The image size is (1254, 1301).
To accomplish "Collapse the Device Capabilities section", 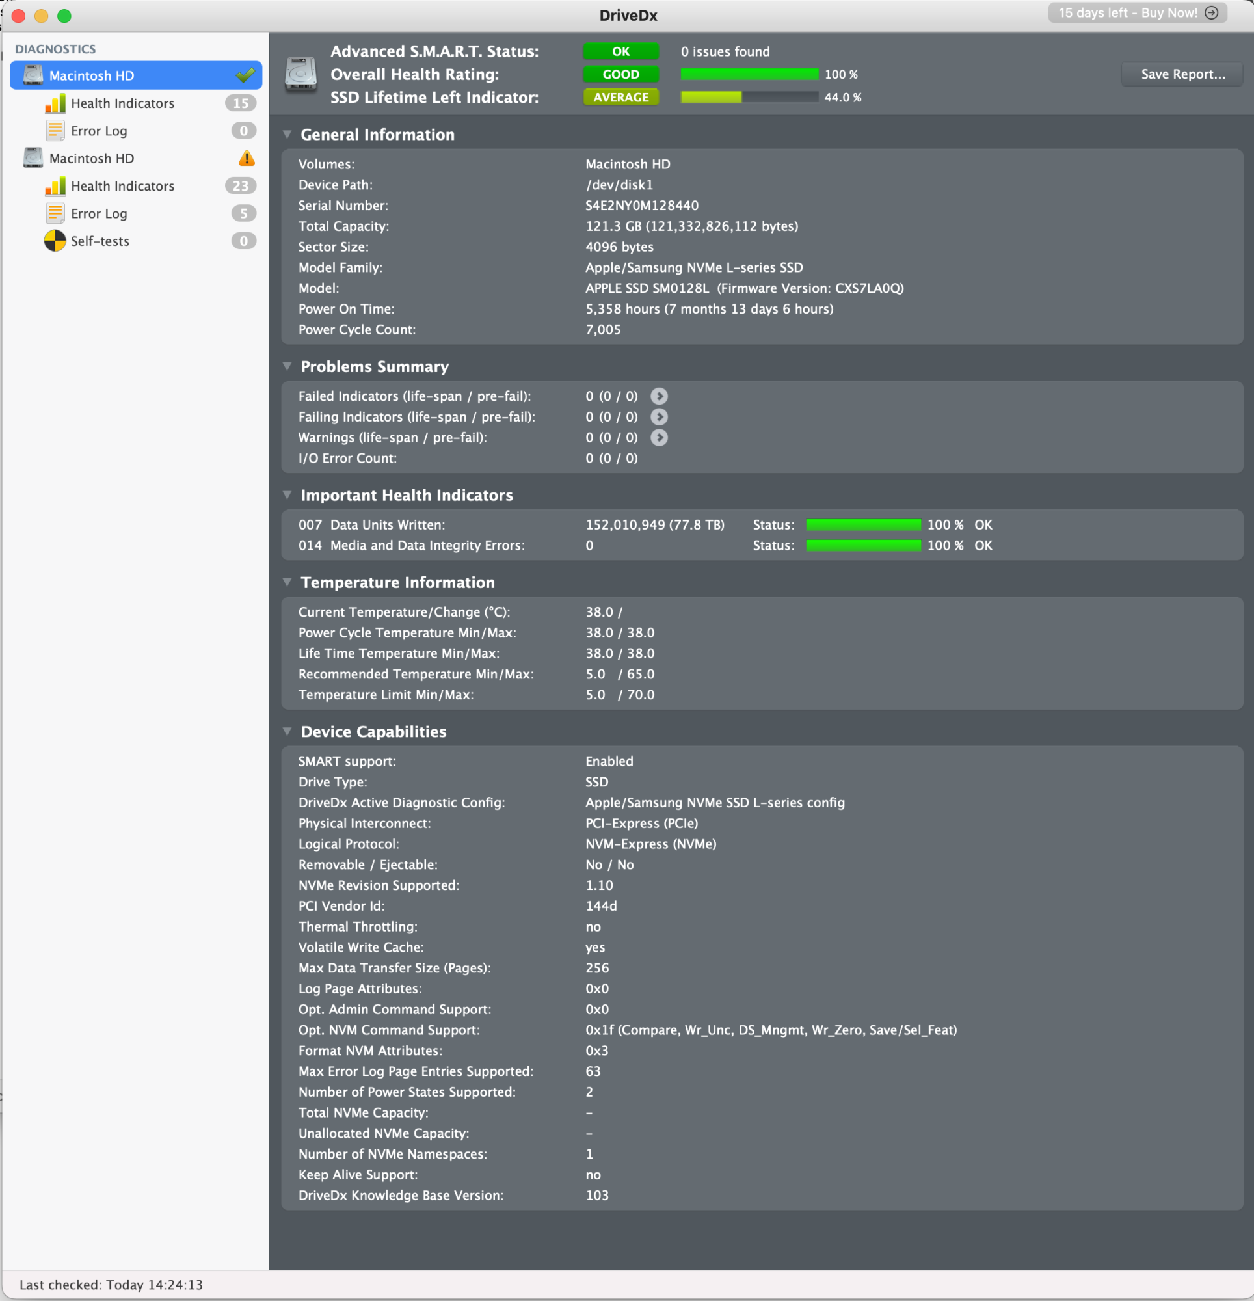I will click(287, 731).
